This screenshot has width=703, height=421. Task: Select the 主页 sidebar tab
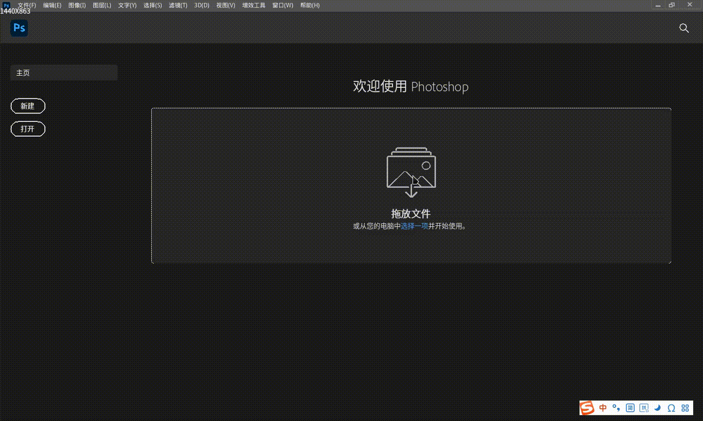pos(64,73)
